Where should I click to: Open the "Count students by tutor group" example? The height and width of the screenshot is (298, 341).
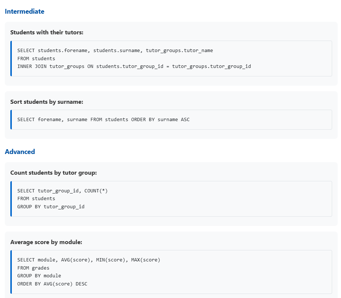click(54, 173)
